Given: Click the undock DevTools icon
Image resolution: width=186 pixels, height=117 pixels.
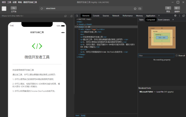Looking at the screenshot, I should [x=184, y=16].
